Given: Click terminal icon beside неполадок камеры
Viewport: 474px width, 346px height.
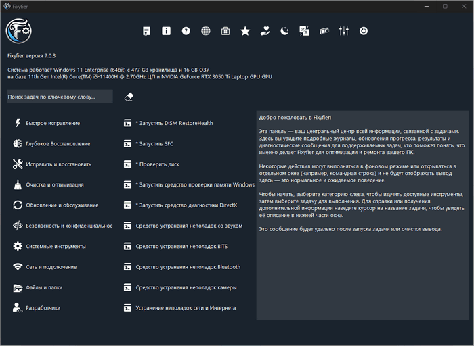Looking at the screenshot, I should [127, 287].
